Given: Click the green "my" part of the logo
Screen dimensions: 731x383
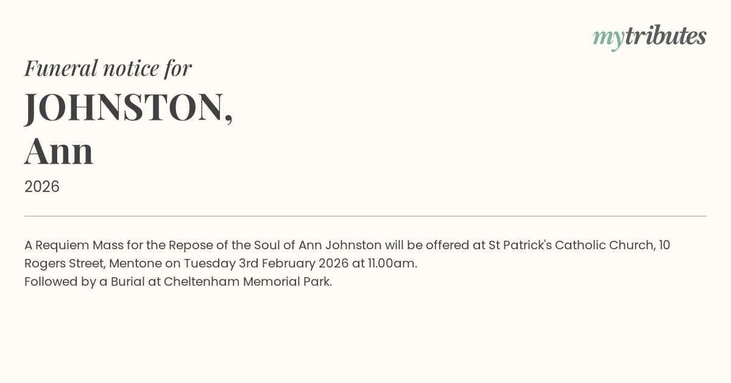Looking at the screenshot, I should click(x=608, y=38).
